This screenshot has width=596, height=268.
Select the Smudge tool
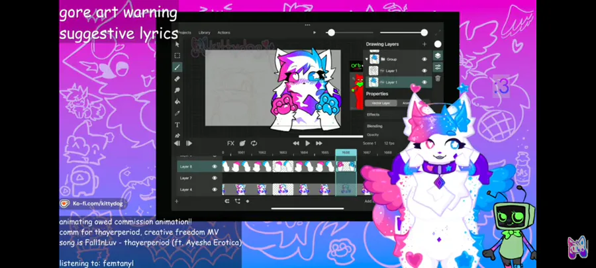coord(177,91)
